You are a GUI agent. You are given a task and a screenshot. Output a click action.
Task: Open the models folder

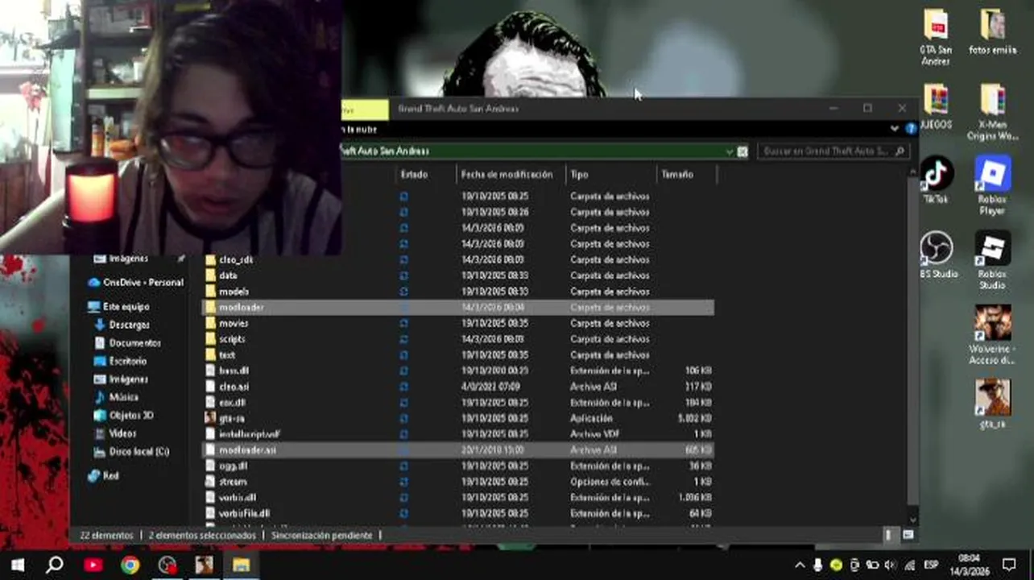[x=234, y=292]
